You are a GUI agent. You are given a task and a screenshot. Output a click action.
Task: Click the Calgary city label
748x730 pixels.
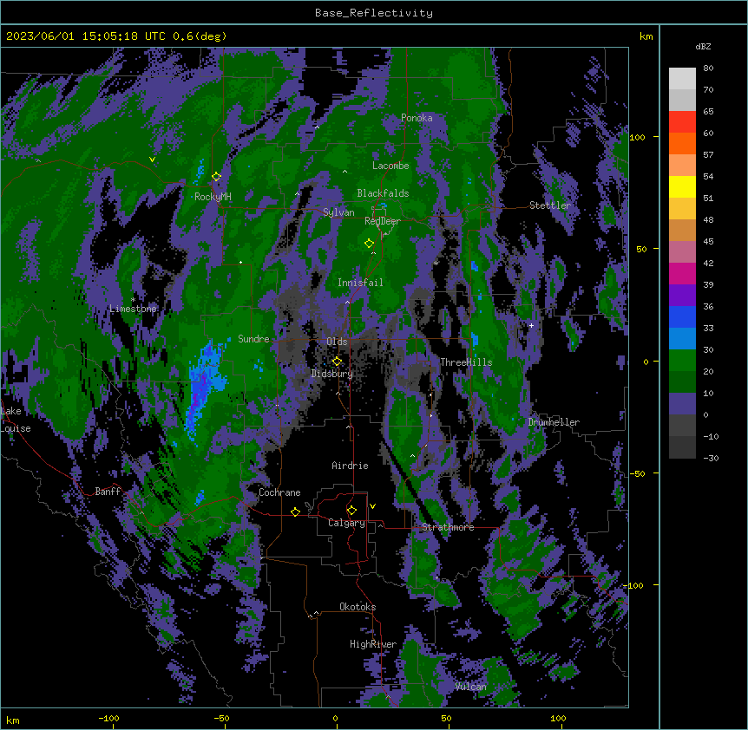click(x=346, y=523)
